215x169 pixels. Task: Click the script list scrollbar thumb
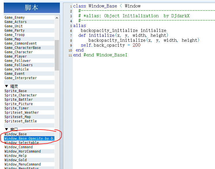coord(57,55)
